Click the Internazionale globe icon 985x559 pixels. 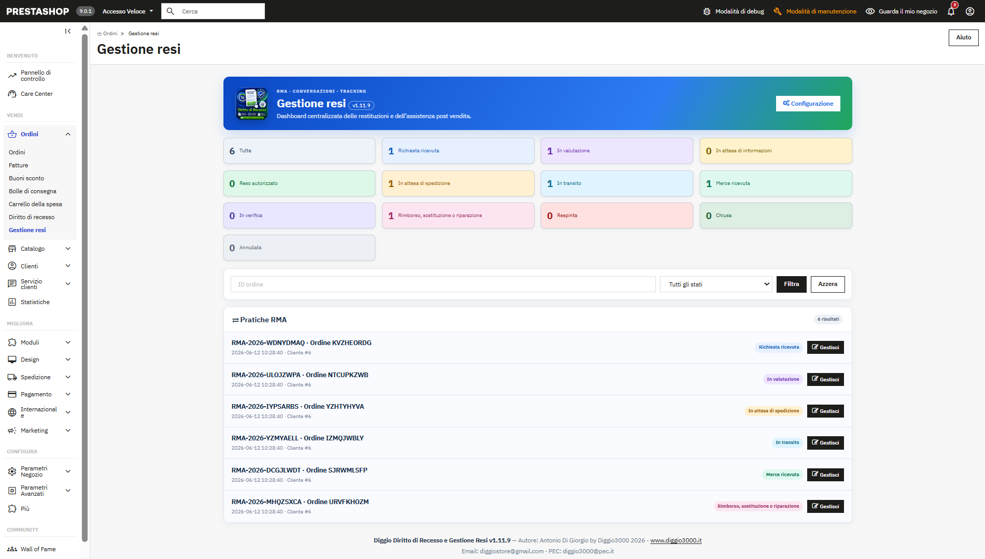[12, 412]
